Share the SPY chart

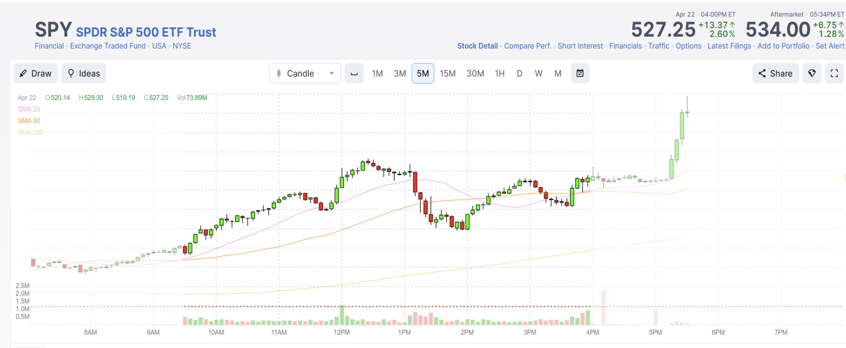coord(775,73)
